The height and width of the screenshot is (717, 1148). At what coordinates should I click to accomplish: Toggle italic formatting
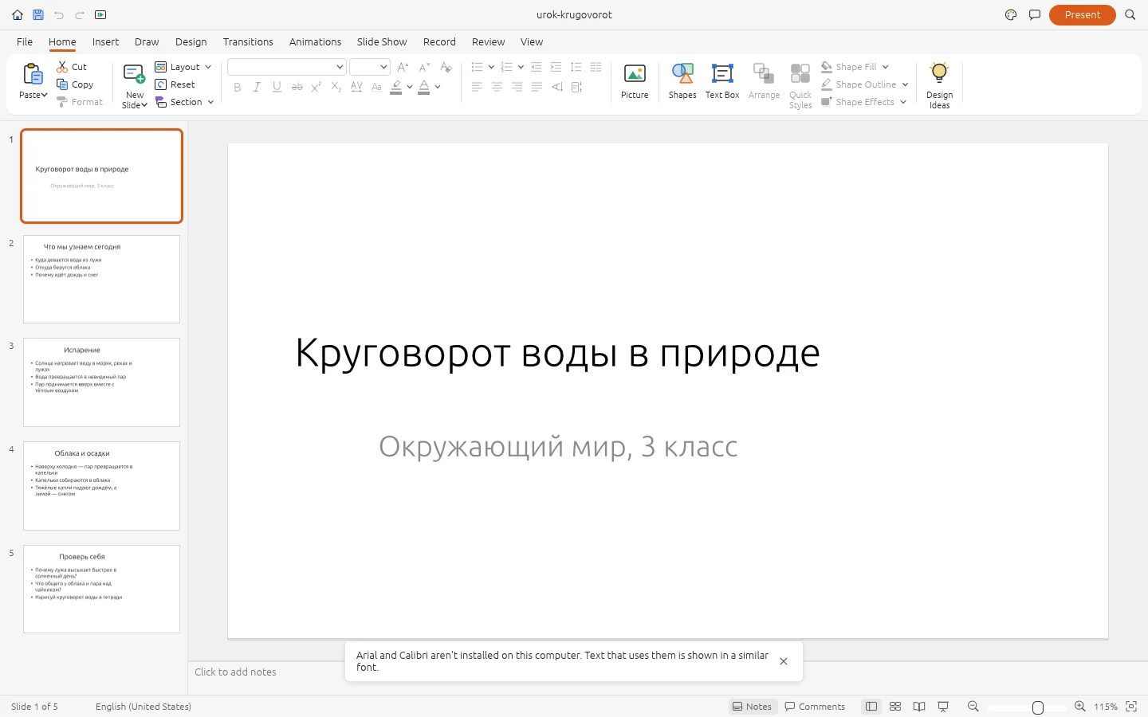[257, 87]
